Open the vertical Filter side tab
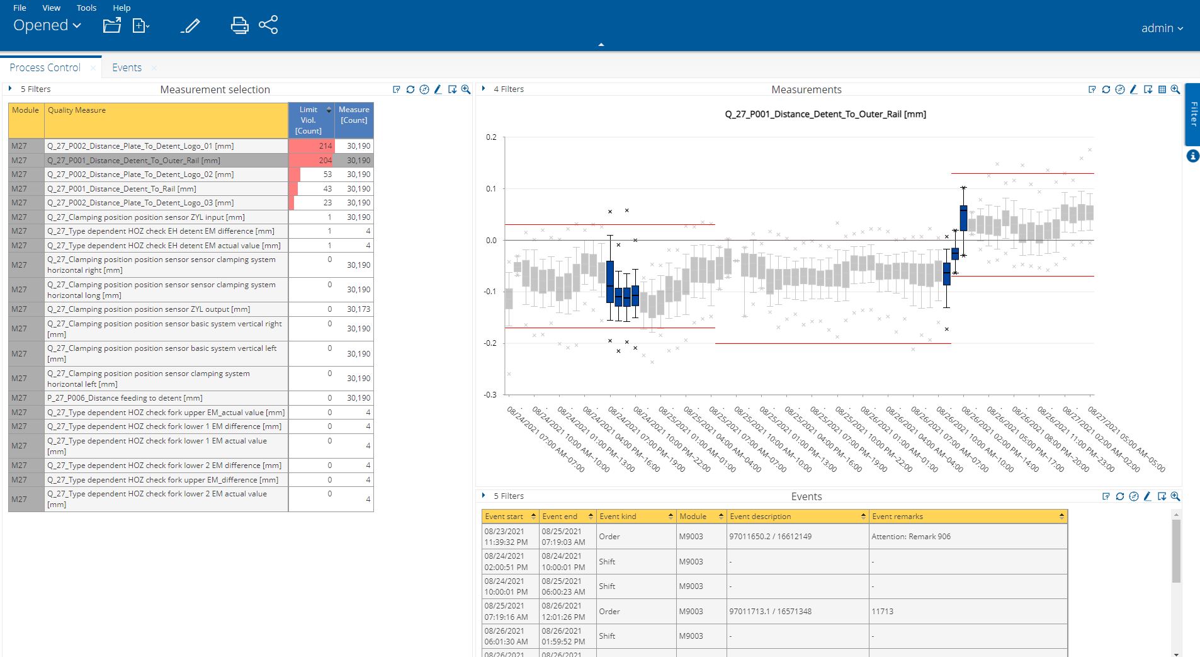 (x=1192, y=115)
